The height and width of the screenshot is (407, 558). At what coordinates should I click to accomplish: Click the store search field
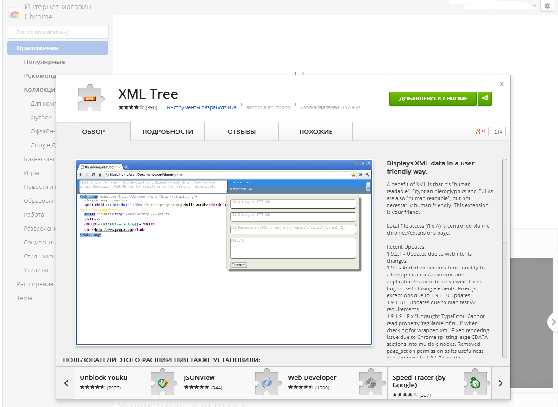[58, 32]
